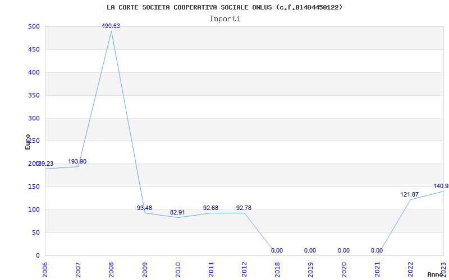Click the 450 y-axis tick label
This screenshot has width=449, height=280.
(34, 49)
